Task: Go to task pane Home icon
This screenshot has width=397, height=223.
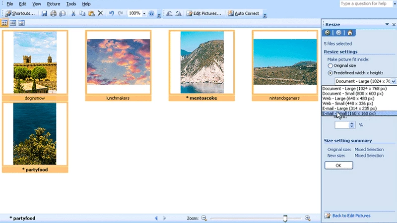Action: point(350,33)
